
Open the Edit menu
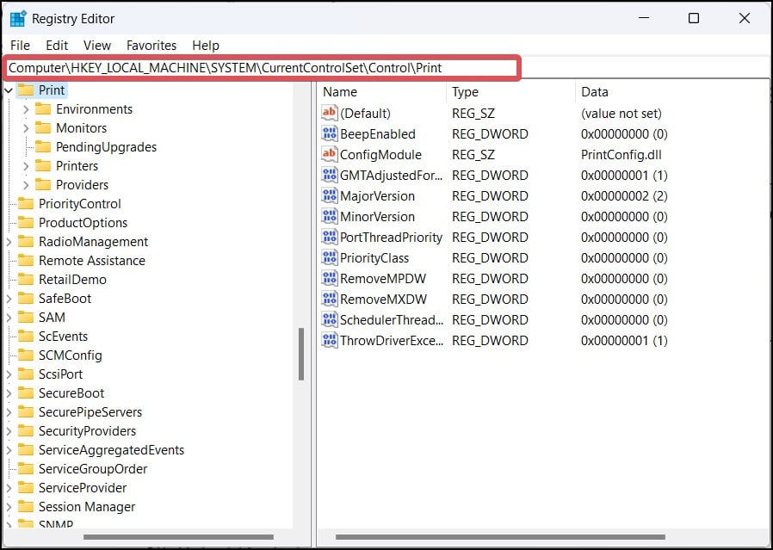[57, 46]
